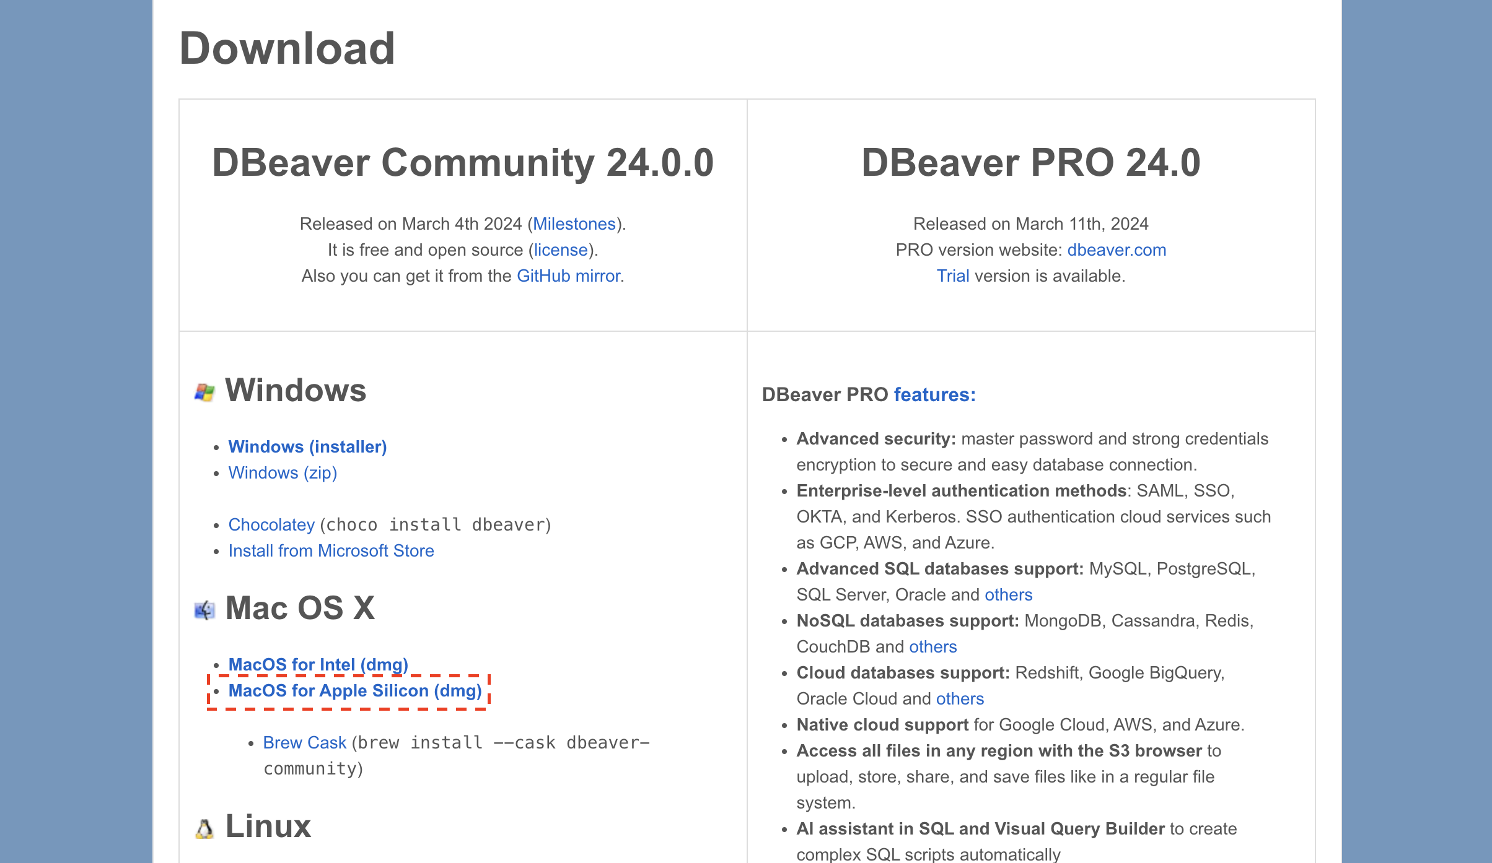The height and width of the screenshot is (863, 1492).
Task: Click the Windows logo icon
Action: click(x=204, y=392)
